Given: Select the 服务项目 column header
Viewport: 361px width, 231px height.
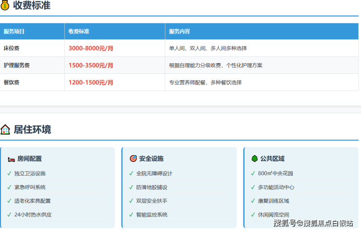Looking at the screenshot, I should click(x=14, y=32).
